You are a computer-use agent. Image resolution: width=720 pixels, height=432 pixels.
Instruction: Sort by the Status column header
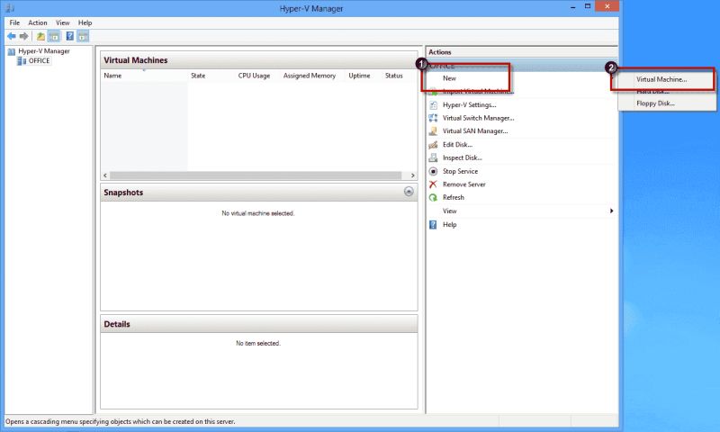click(394, 76)
